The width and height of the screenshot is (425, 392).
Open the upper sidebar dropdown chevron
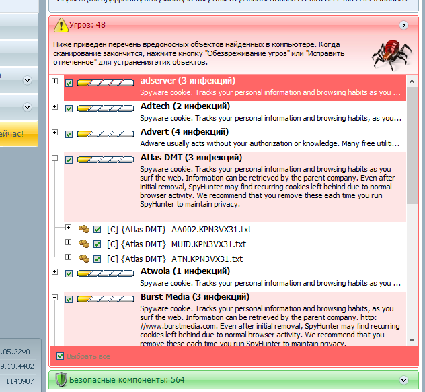[27, 80]
